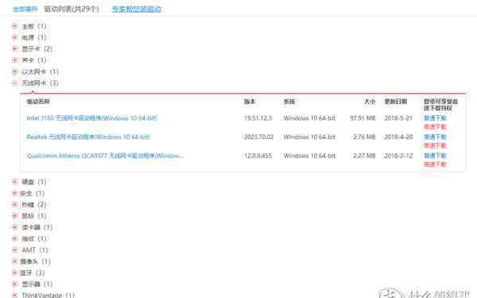Expand the AMT (1) category
Image resolution: width=477 pixels, height=298 pixels.
[x=14, y=250]
